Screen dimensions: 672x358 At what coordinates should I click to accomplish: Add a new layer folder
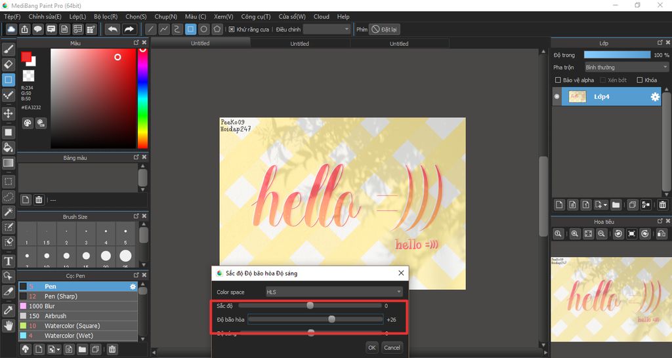point(616,205)
